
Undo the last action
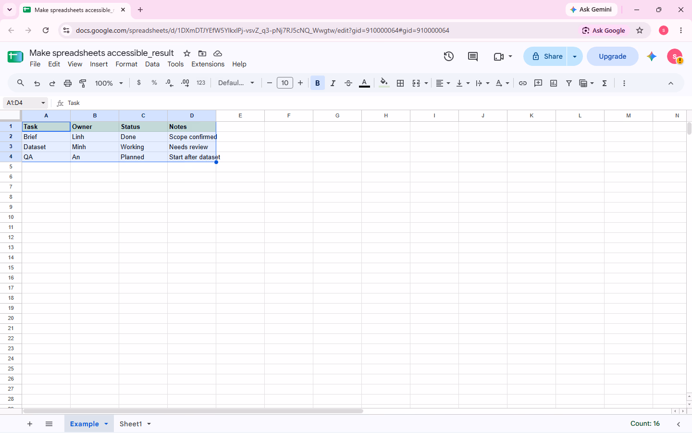[x=37, y=83]
